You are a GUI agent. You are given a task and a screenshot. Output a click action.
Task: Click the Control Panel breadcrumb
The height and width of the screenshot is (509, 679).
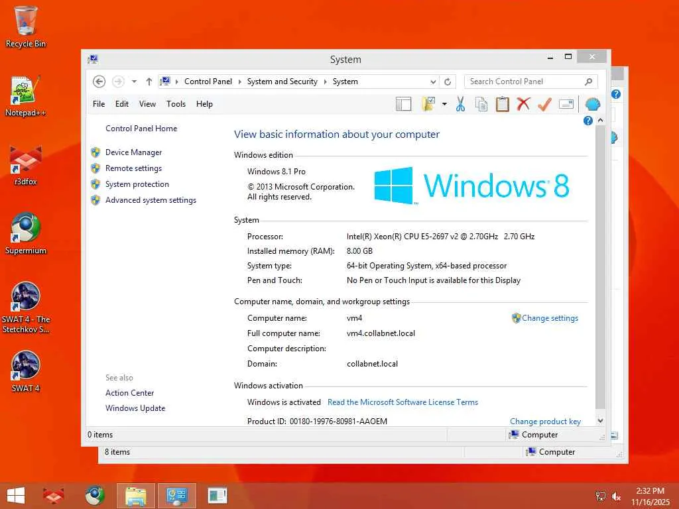[208, 82]
